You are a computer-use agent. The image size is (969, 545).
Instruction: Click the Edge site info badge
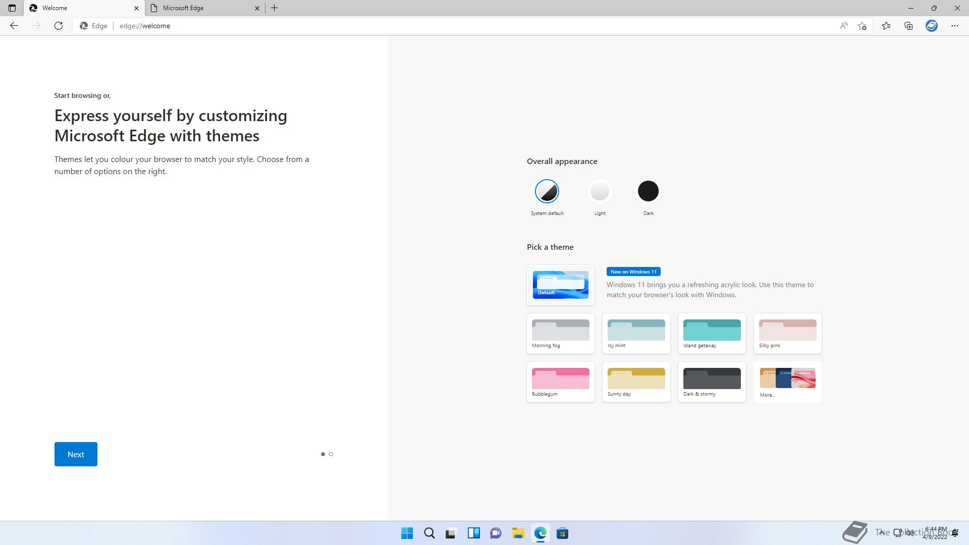(94, 26)
